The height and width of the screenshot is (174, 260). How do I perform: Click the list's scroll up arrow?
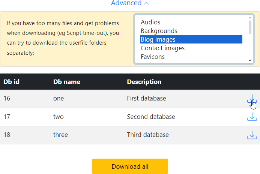pyautogui.click(x=250, y=18)
